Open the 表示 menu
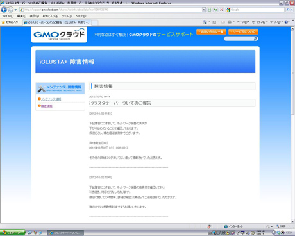 34,16
